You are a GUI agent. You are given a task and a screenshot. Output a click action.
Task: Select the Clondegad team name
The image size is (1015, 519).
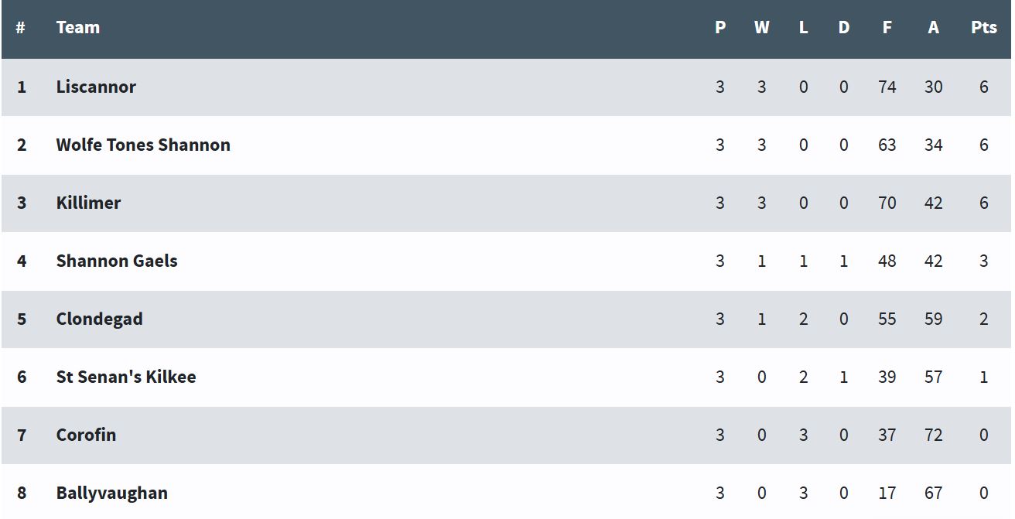[x=99, y=319]
